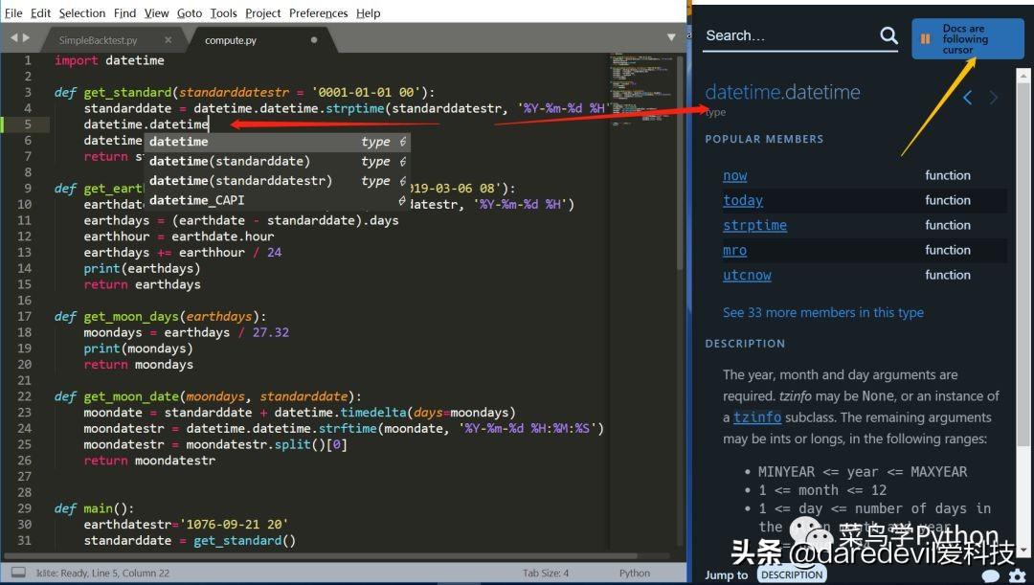The image size is (1034, 585).
Task: Open the 'now' member link
Action: [x=734, y=175]
